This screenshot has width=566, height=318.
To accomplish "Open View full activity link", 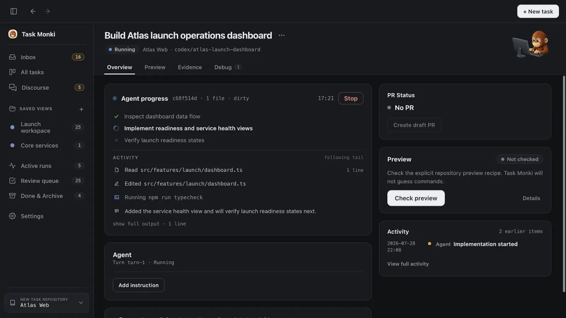I will point(408,264).
